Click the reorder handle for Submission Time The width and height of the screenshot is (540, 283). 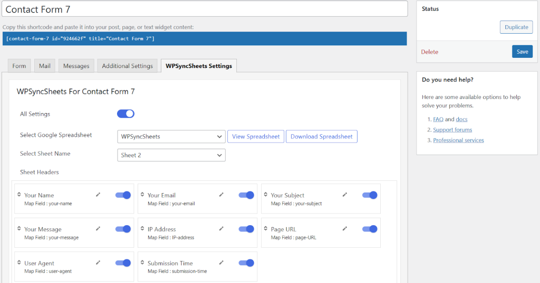142,262
